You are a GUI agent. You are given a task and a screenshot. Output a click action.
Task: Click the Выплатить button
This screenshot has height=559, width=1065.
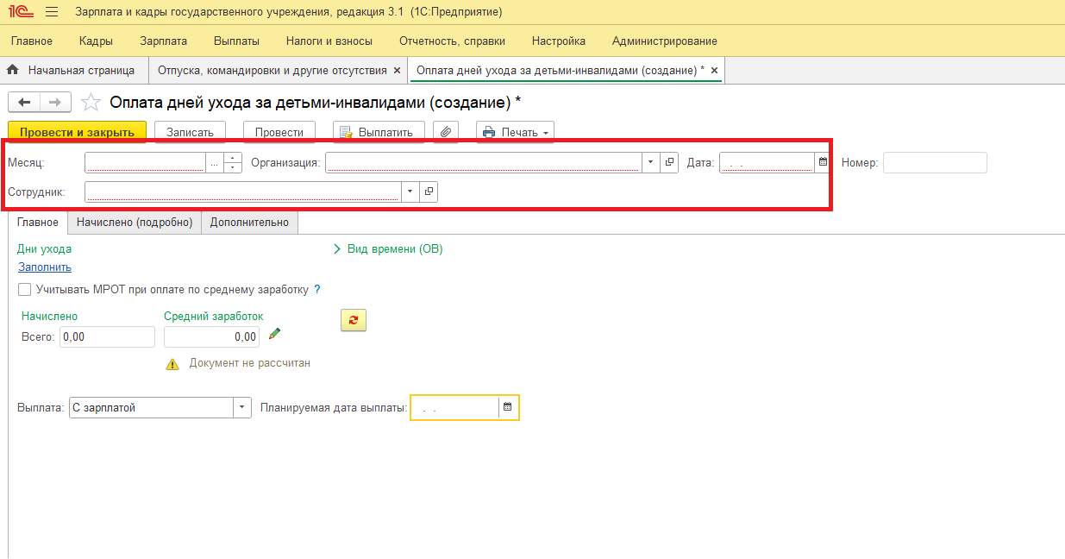pos(379,132)
